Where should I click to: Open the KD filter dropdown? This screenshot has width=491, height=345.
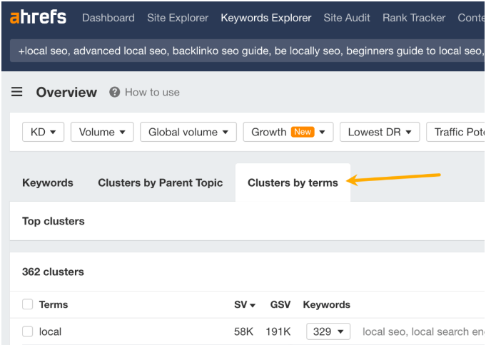tap(44, 132)
